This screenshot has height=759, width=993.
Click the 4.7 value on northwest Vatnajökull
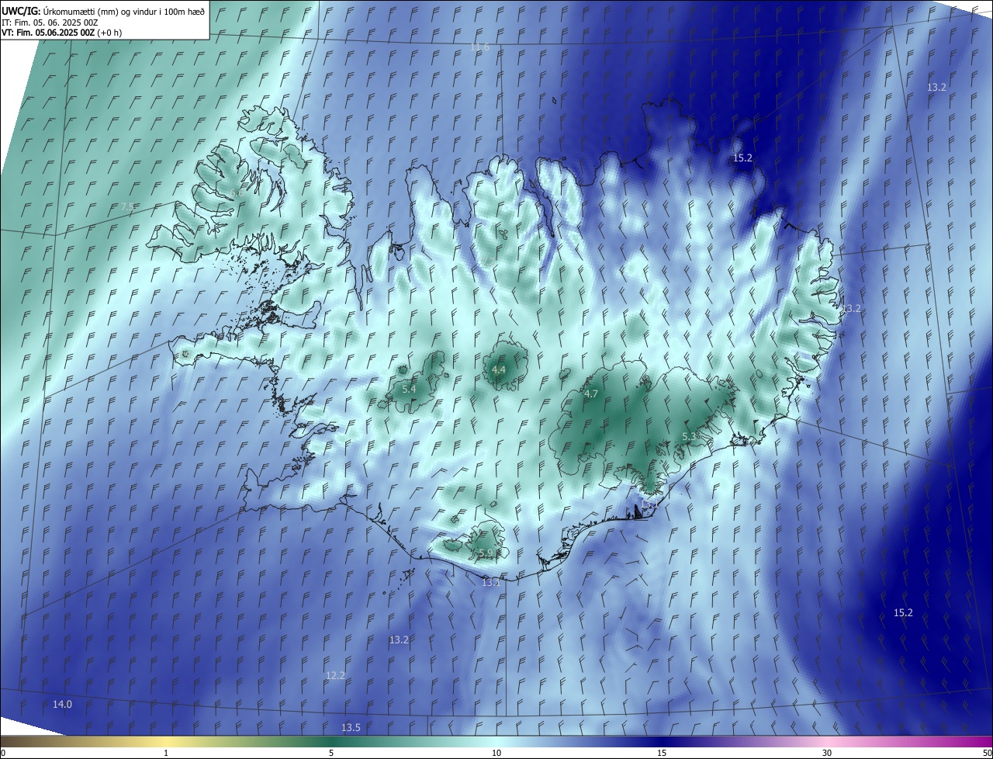(x=591, y=393)
